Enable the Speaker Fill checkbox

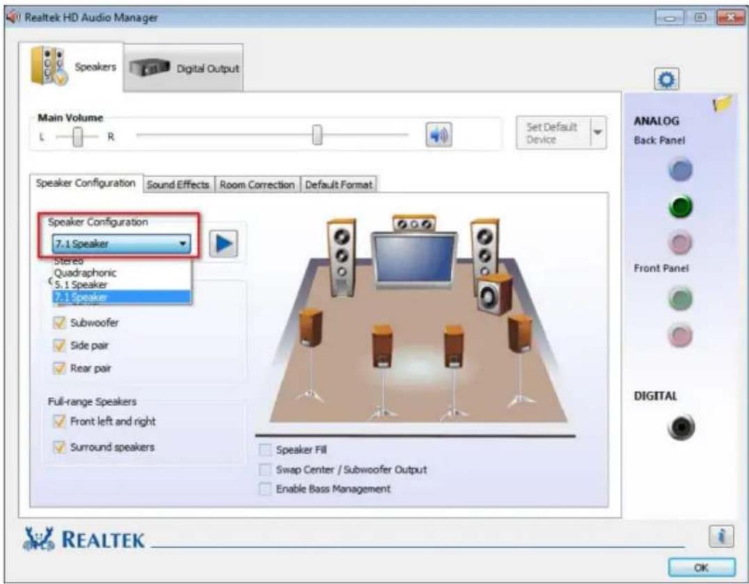point(265,450)
